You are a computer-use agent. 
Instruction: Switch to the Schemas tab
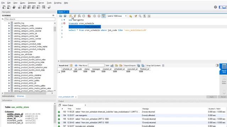pyautogui.click(x=20, y=96)
